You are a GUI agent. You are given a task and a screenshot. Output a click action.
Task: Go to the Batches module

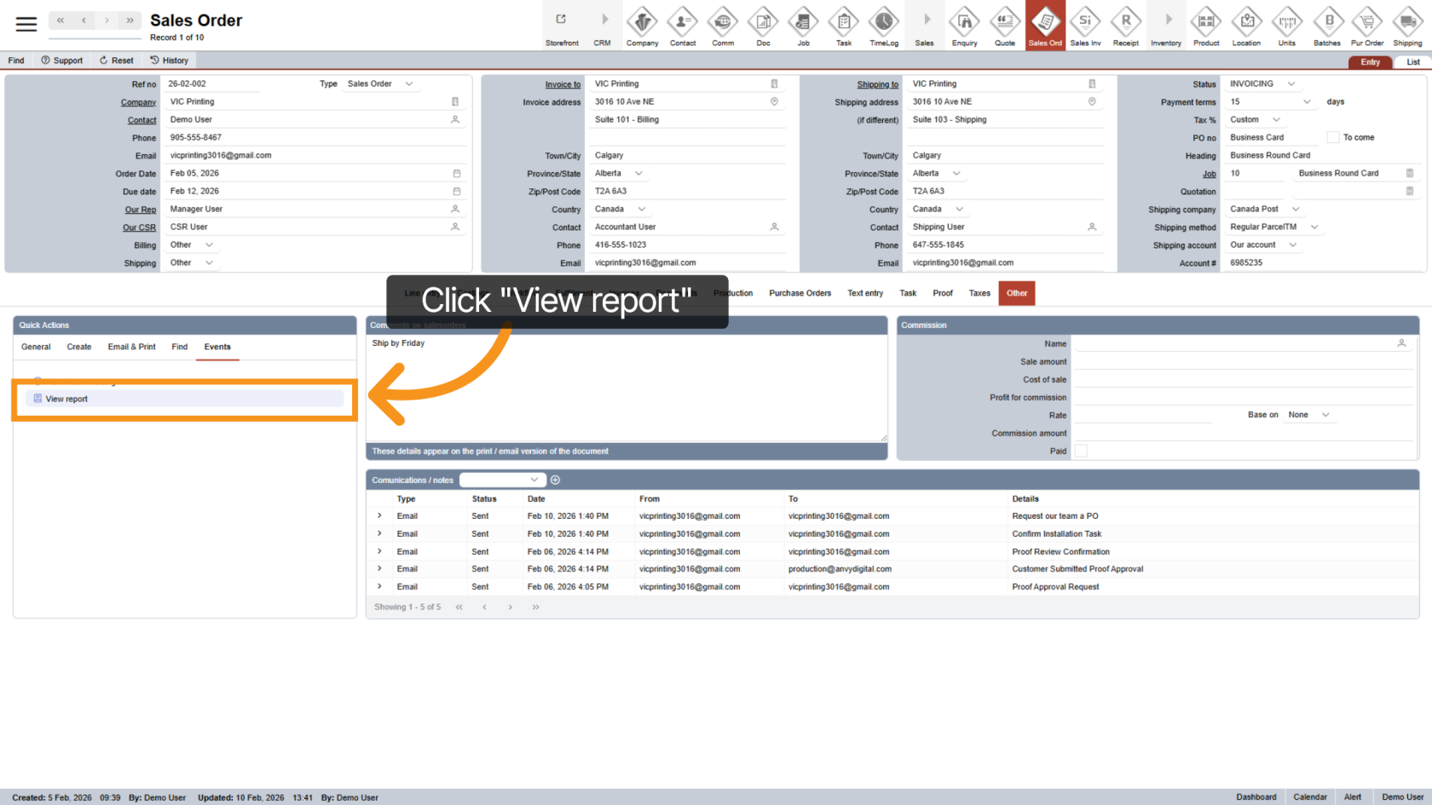point(1327,26)
